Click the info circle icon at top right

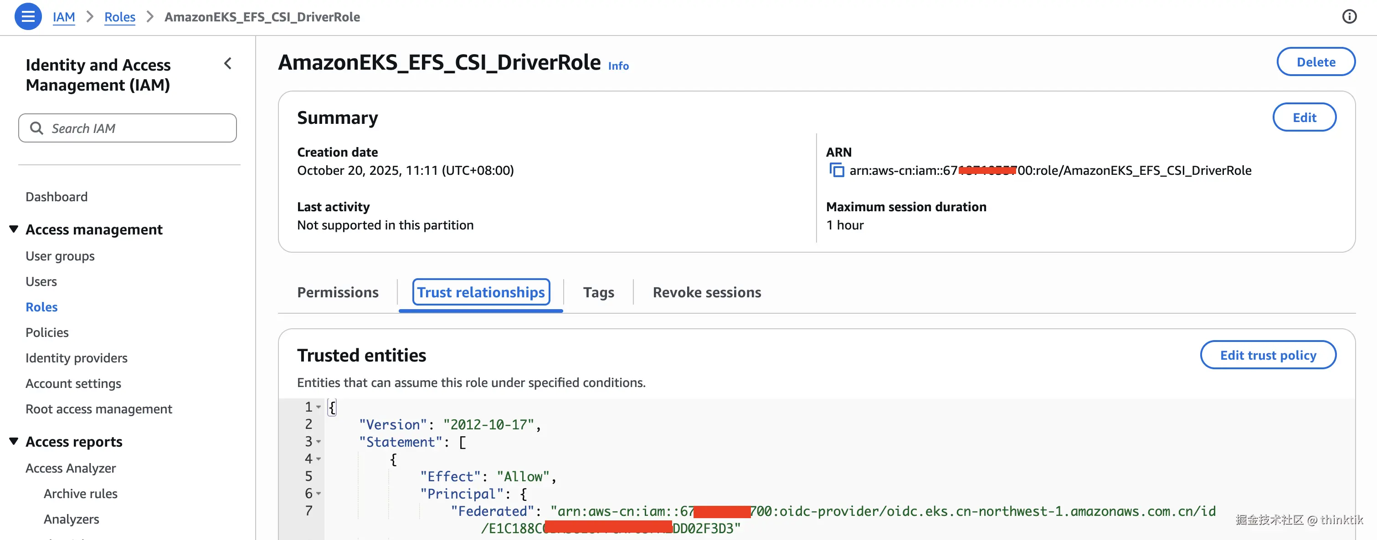[1349, 17]
